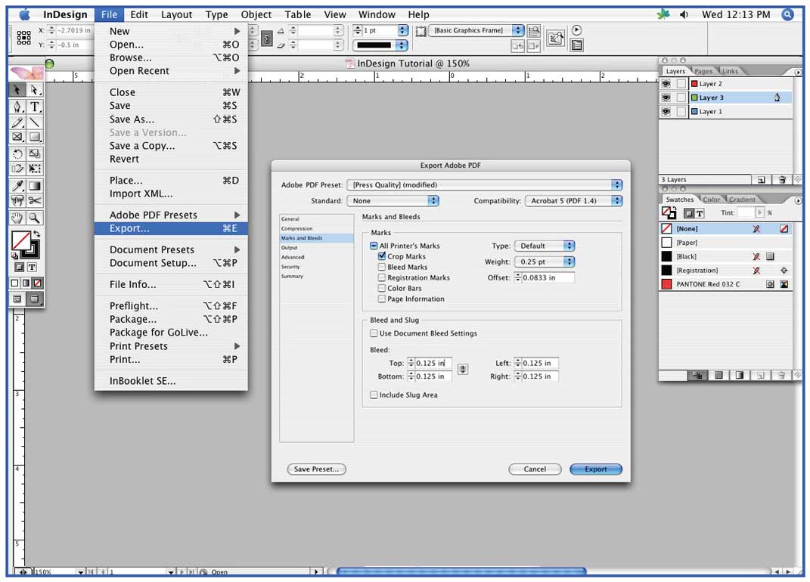Select the Rotate tool

click(x=17, y=154)
